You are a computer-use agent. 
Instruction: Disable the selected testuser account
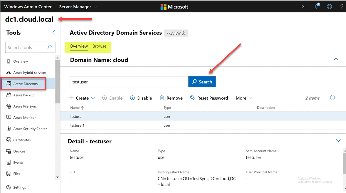[x=141, y=98]
